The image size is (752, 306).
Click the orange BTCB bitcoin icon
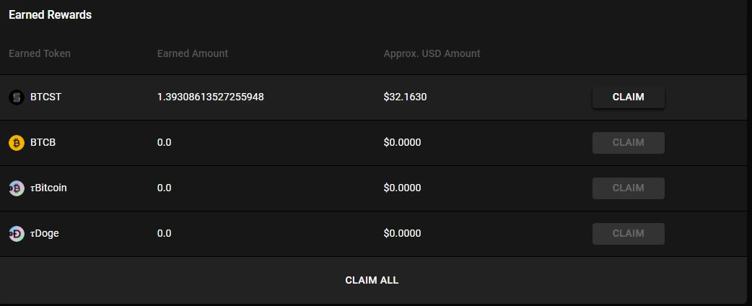[17, 143]
